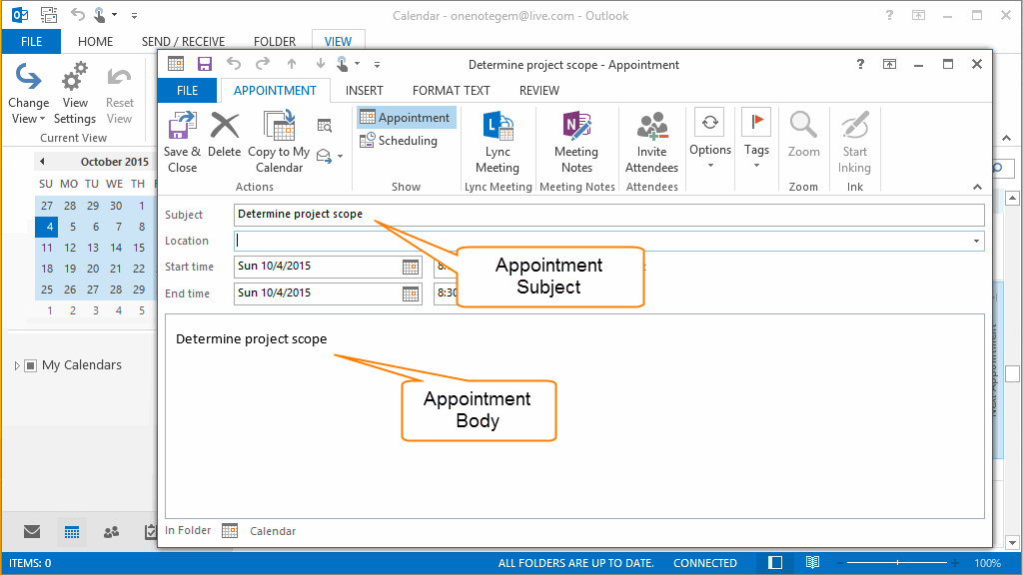Select the Start Inking tool

click(x=854, y=140)
